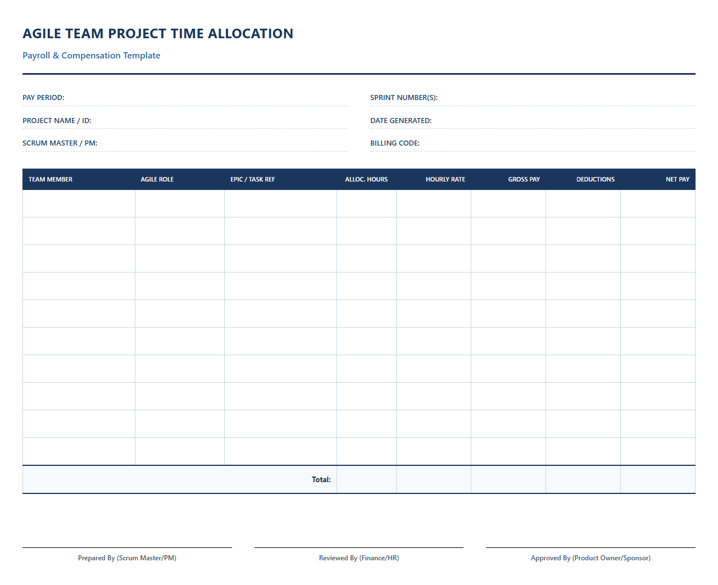
Task: Select the Deductions column header
Action: tap(583, 179)
